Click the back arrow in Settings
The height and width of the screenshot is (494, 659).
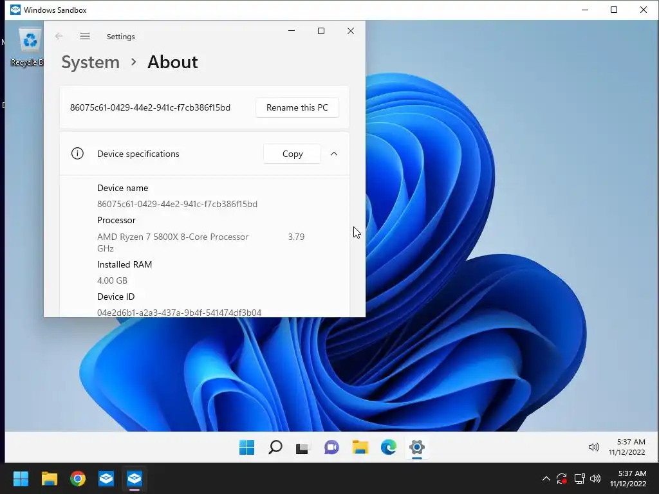59,36
